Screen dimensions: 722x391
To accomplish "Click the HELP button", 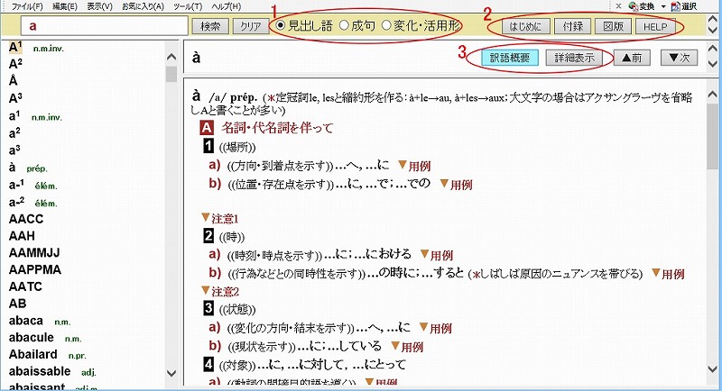I will pos(655,27).
